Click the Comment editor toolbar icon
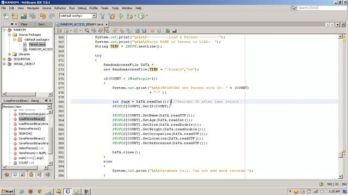The image size is (348, 195). tap(167, 31)
